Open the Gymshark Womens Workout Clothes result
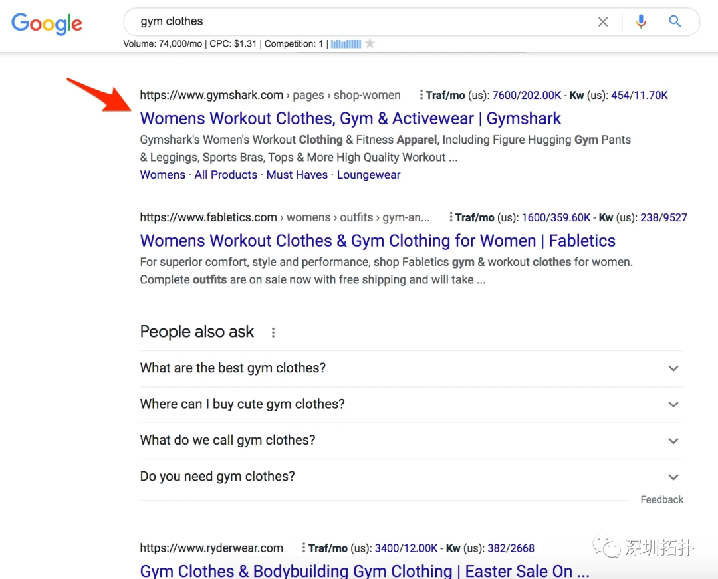 coord(350,118)
